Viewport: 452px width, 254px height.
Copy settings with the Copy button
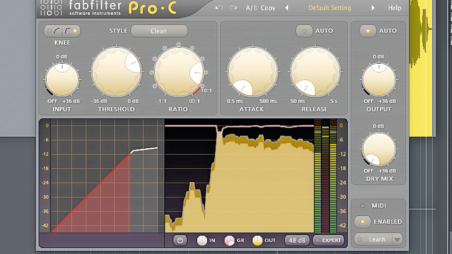pyautogui.click(x=268, y=8)
